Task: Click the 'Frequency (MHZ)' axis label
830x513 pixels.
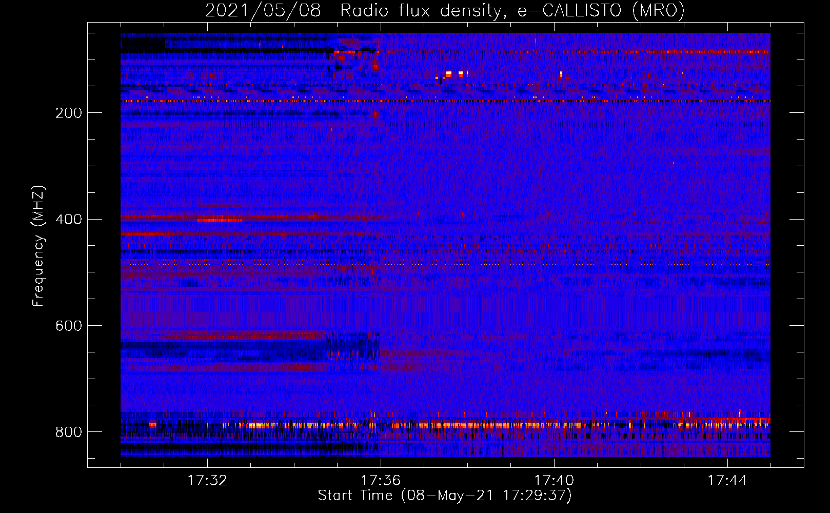Action: (38, 246)
